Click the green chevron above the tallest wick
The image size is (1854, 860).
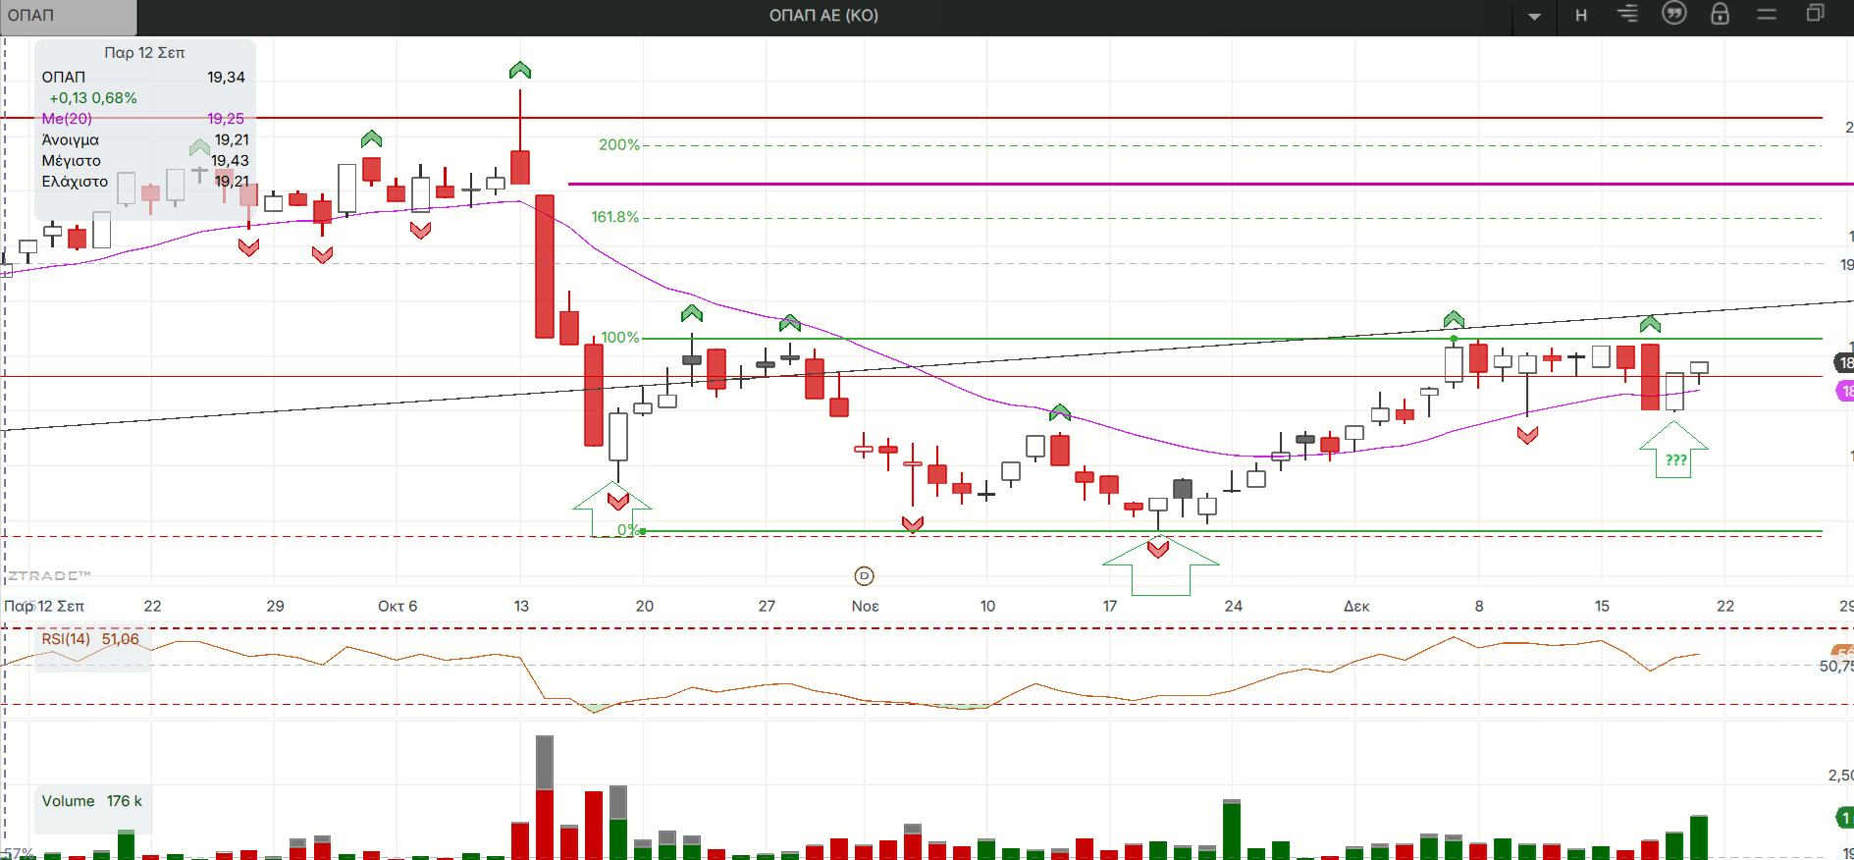520,71
